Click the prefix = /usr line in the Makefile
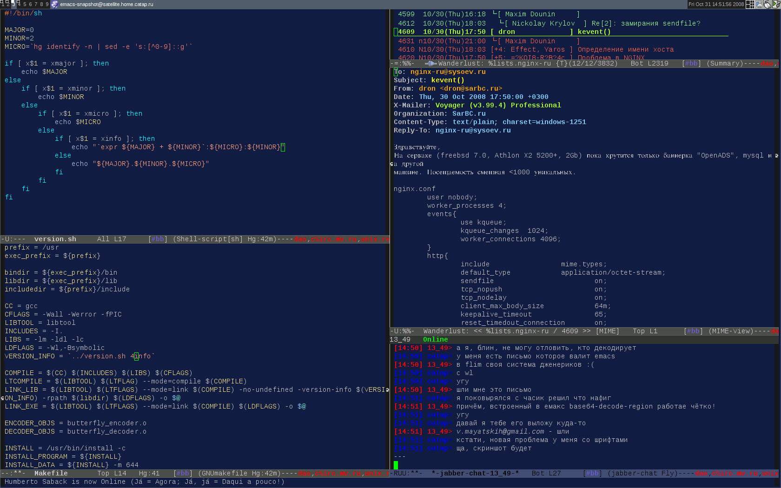 coord(32,247)
